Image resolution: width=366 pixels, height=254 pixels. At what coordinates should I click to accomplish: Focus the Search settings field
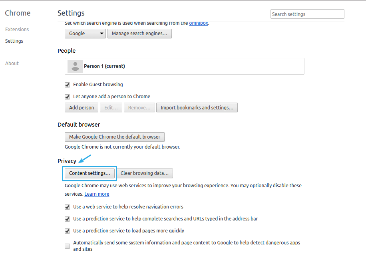point(307,14)
